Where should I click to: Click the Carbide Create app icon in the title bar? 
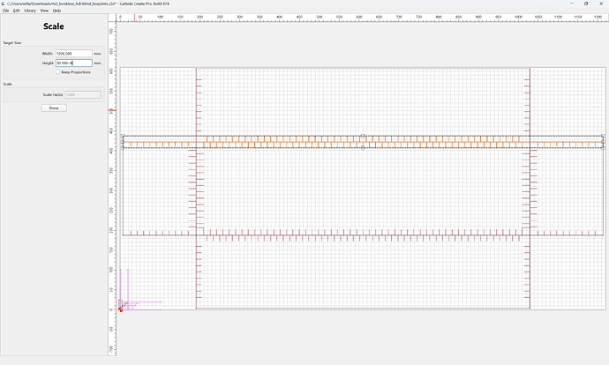tap(4, 4)
